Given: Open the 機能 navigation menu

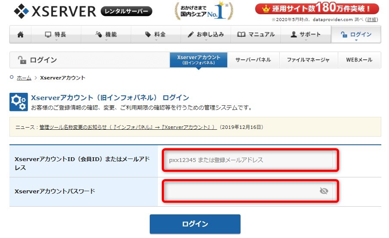Looking at the screenshot, I should tap(106, 34).
